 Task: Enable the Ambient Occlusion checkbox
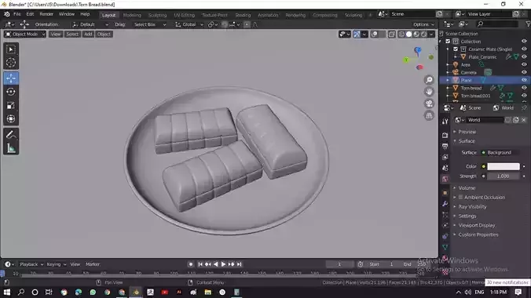[x=460, y=197]
